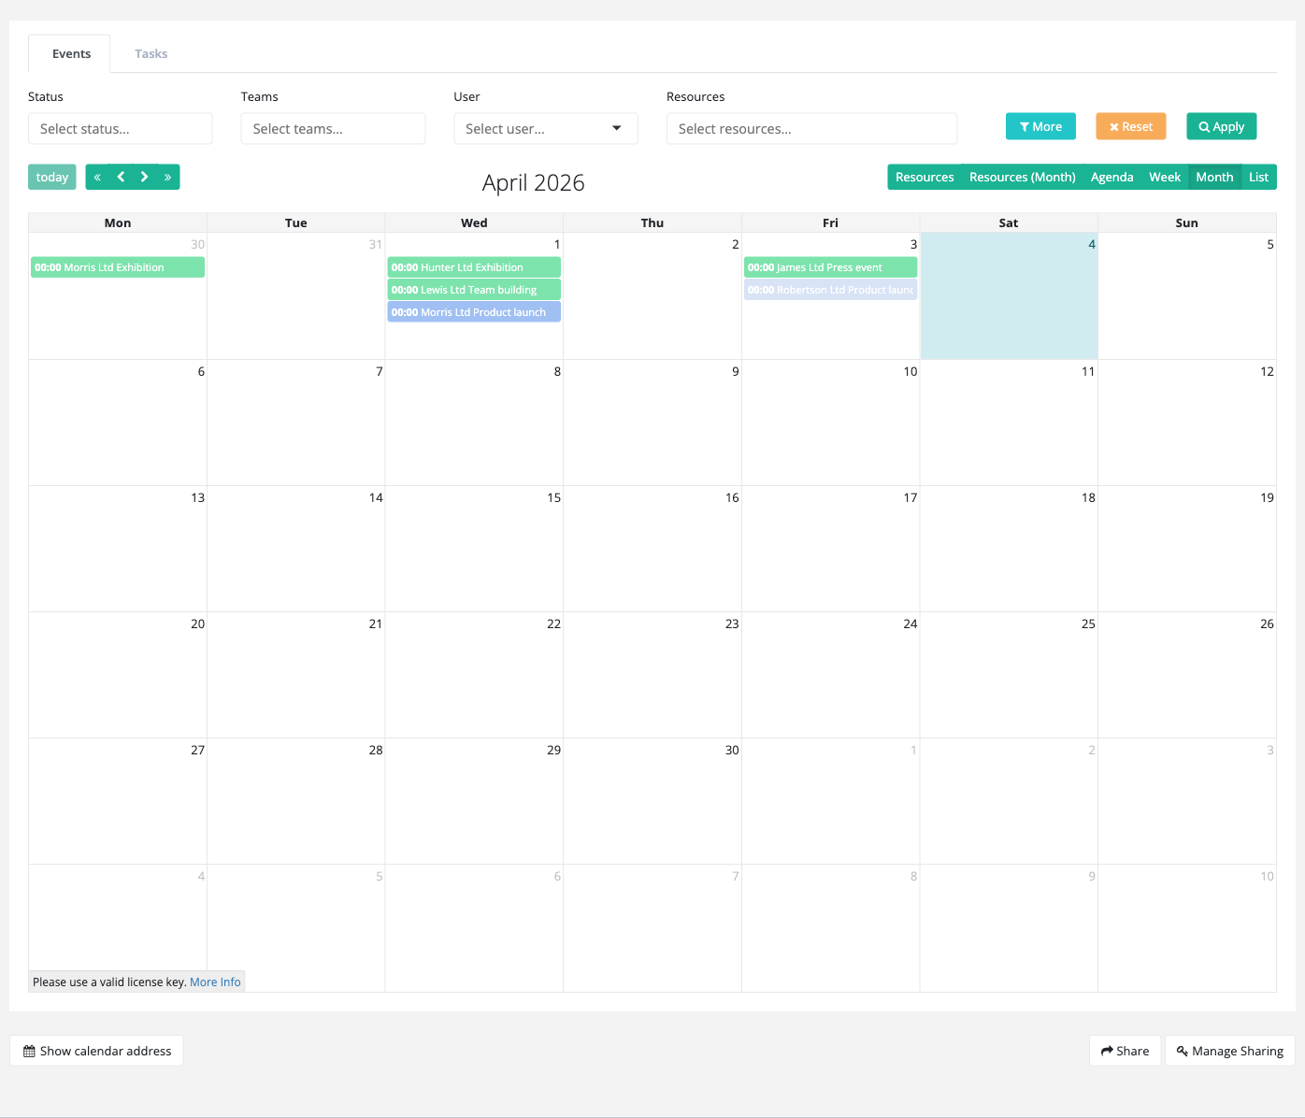Switch to Agenda view
Image resolution: width=1305 pixels, height=1118 pixels.
(x=1111, y=177)
